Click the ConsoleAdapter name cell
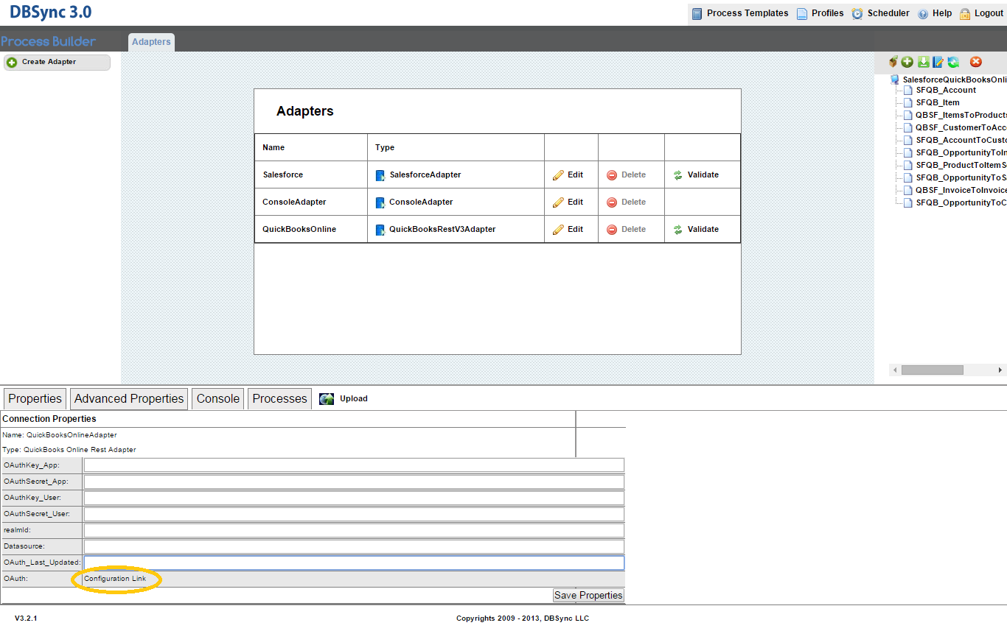1007x631 pixels. pyautogui.click(x=311, y=202)
